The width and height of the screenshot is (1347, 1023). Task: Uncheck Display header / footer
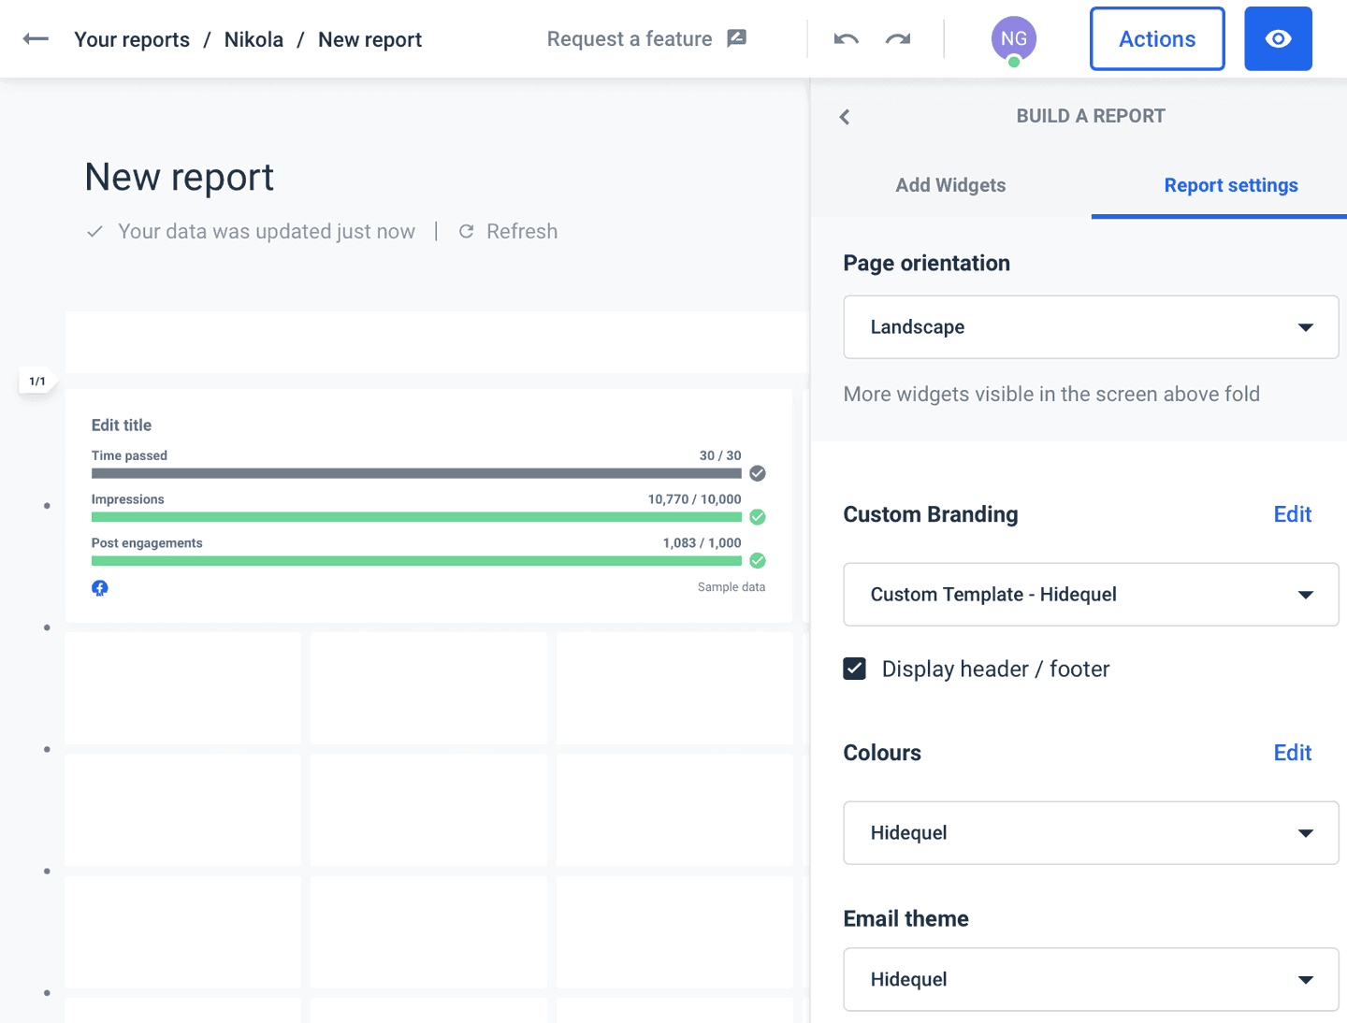[x=854, y=669]
